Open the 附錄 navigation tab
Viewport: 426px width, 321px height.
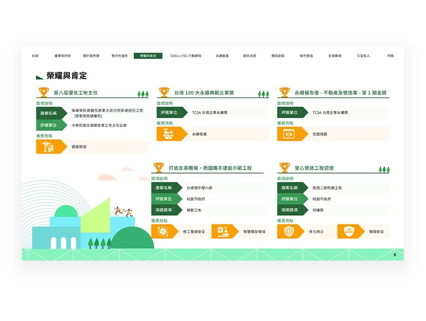tap(390, 55)
